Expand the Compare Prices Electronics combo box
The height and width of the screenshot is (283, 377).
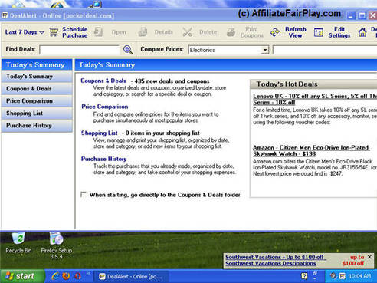pyautogui.click(x=265, y=50)
